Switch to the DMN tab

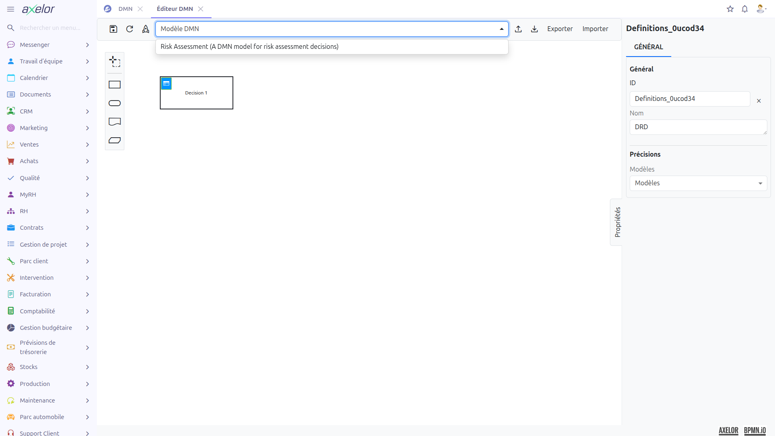click(125, 9)
